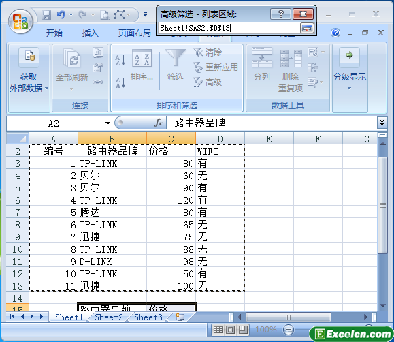
Task: Click the consolidate icon
Action: [x=313, y=67]
